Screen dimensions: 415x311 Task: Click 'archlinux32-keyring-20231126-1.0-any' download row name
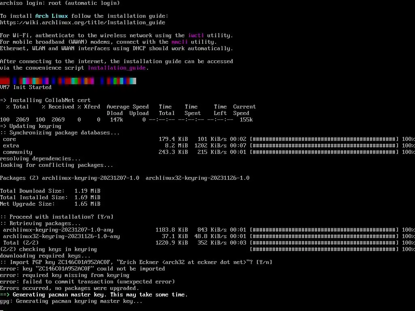pyautogui.click(x=62, y=236)
